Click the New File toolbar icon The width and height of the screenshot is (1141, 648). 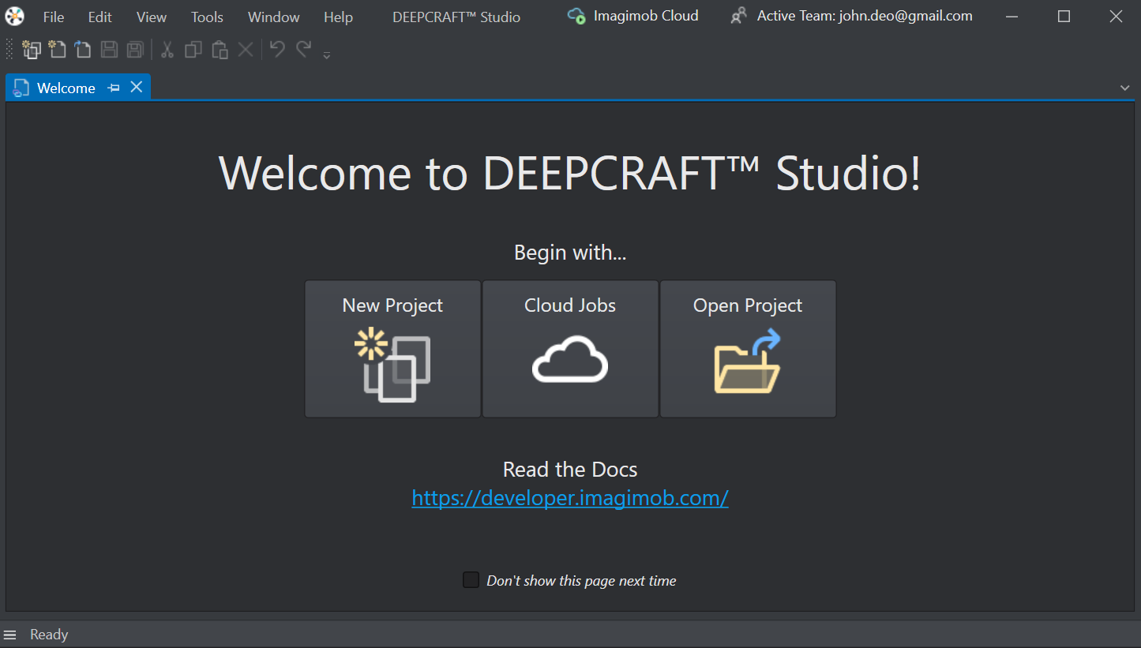tap(57, 50)
